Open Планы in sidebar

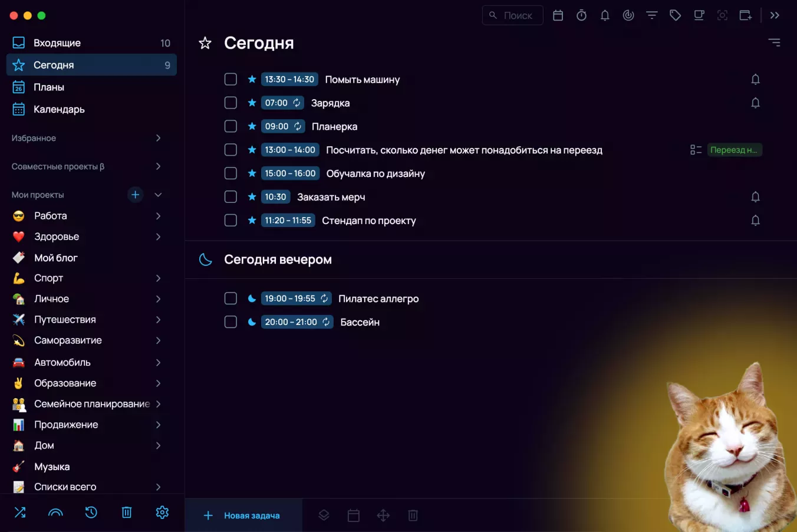tap(91, 87)
